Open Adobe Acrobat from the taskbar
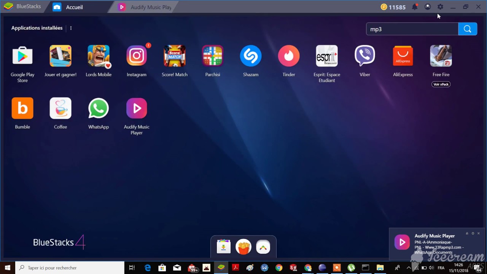 click(236, 268)
